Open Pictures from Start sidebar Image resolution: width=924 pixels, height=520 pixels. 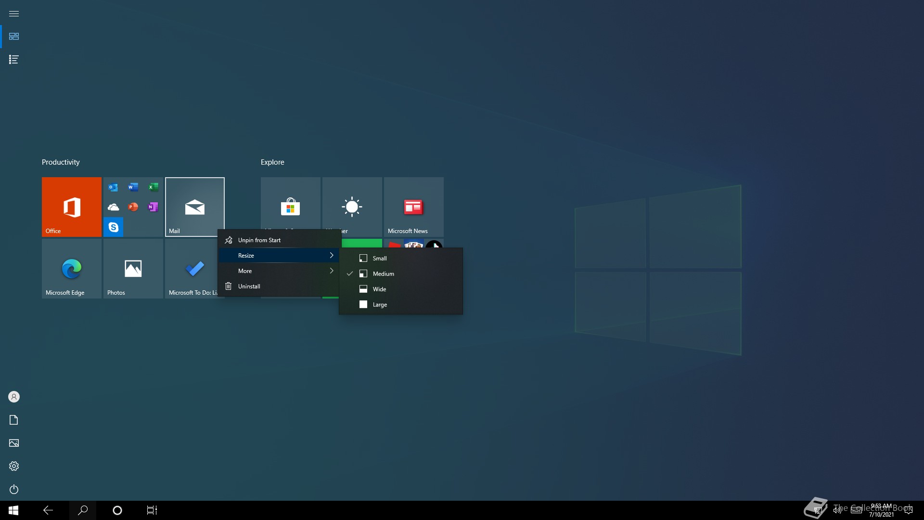(x=14, y=443)
